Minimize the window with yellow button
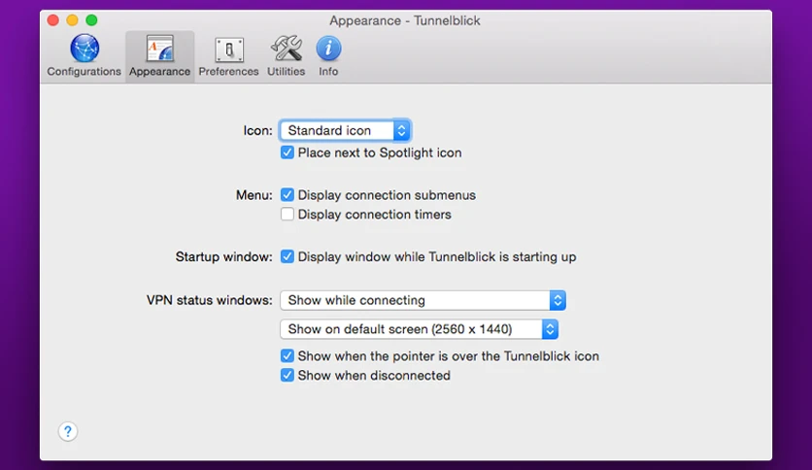 (72, 20)
